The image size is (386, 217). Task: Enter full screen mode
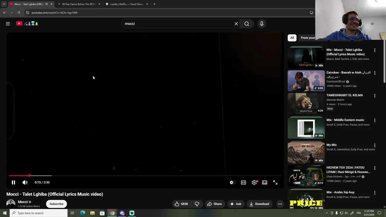(x=275, y=182)
